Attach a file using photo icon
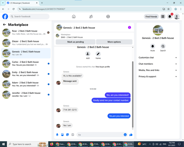 [x=62, y=135]
